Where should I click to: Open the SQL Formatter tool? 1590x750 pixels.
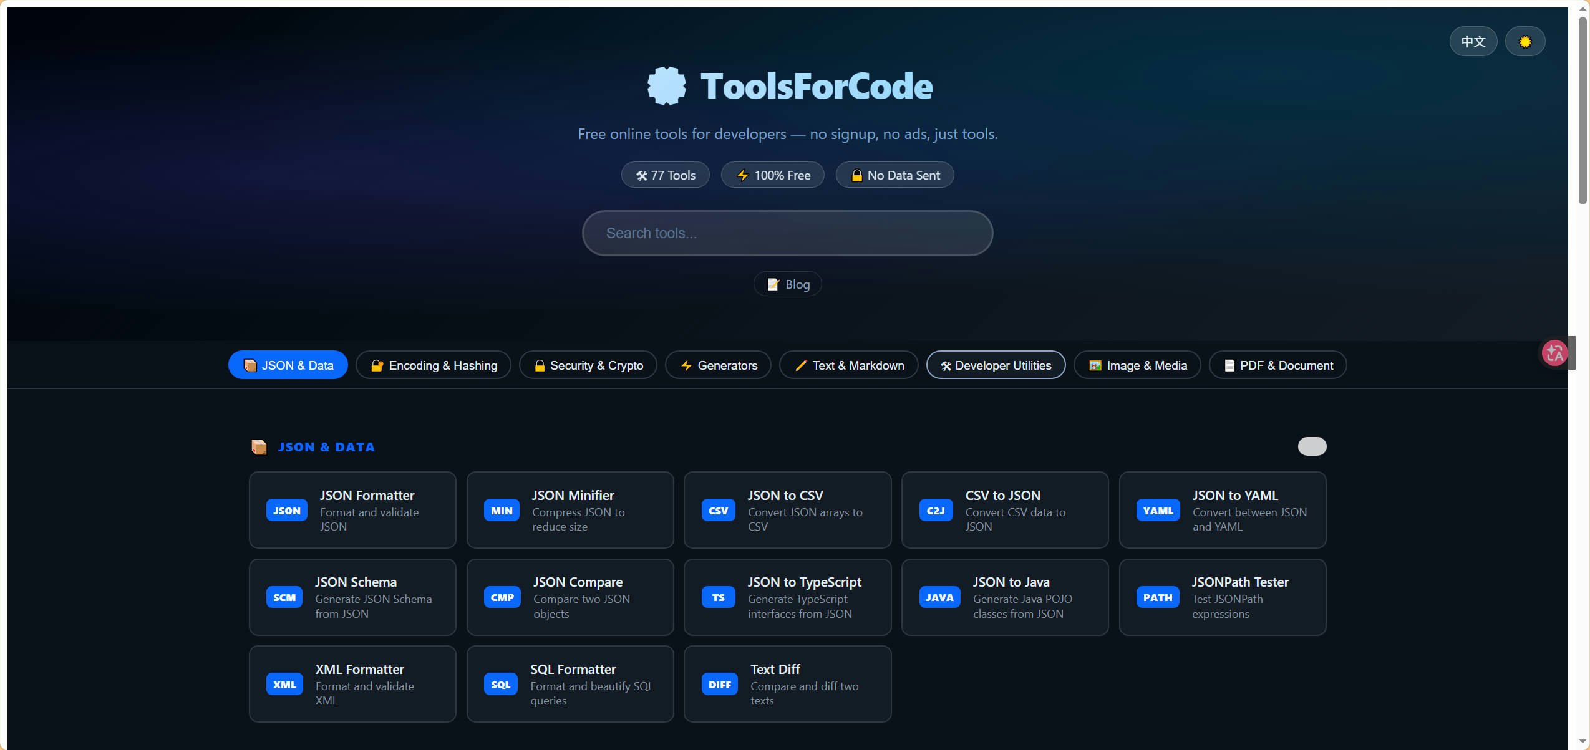[x=570, y=683]
